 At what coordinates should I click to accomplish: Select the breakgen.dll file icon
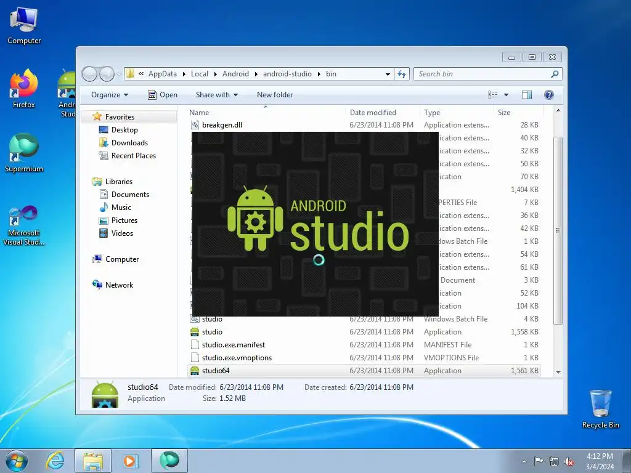click(195, 125)
